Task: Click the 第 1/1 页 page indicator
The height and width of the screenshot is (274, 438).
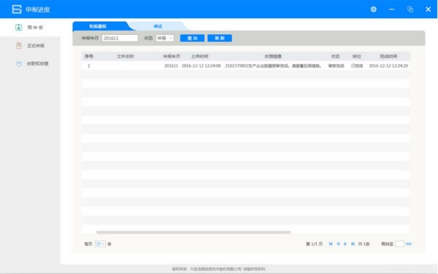Action: (314, 244)
